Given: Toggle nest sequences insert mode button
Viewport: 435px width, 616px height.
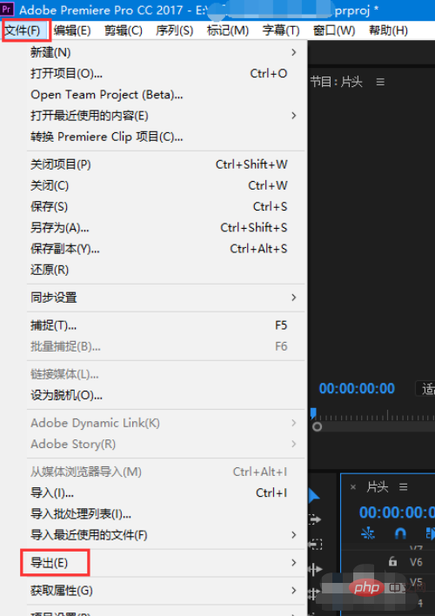Looking at the screenshot, I should (x=368, y=533).
